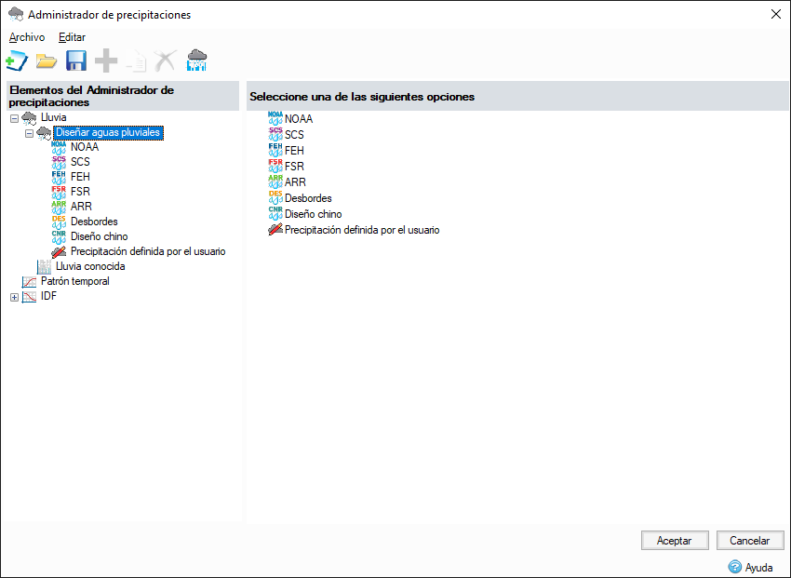Image resolution: width=791 pixels, height=578 pixels.
Task: Open the Editar menu
Action: [x=72, y=37]
